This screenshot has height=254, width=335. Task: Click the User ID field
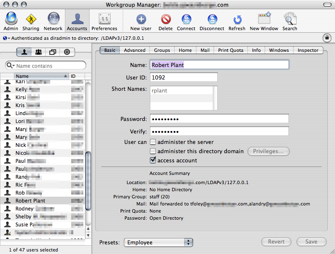click(x=183, y=77)
